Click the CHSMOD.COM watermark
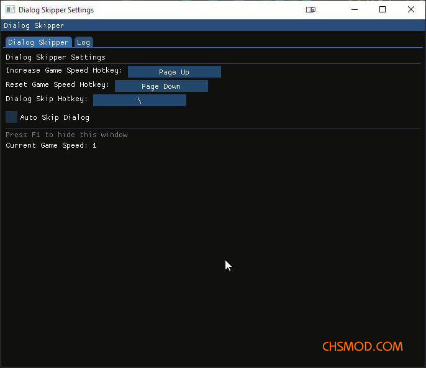Image resolution: width=426 pixels, height=368 pixels. (362, 346)
